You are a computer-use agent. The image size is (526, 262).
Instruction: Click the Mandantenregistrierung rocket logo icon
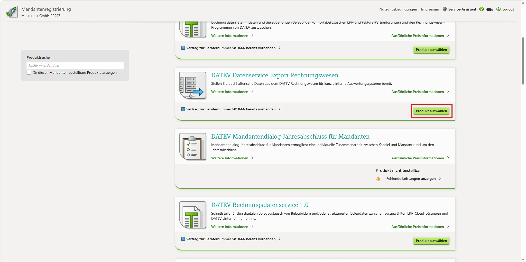(x=12, y=12)
